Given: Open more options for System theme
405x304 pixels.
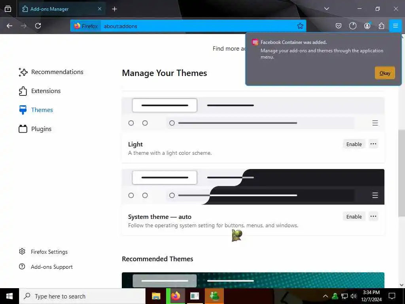Looking at the screenshot, I should [373, 217].
